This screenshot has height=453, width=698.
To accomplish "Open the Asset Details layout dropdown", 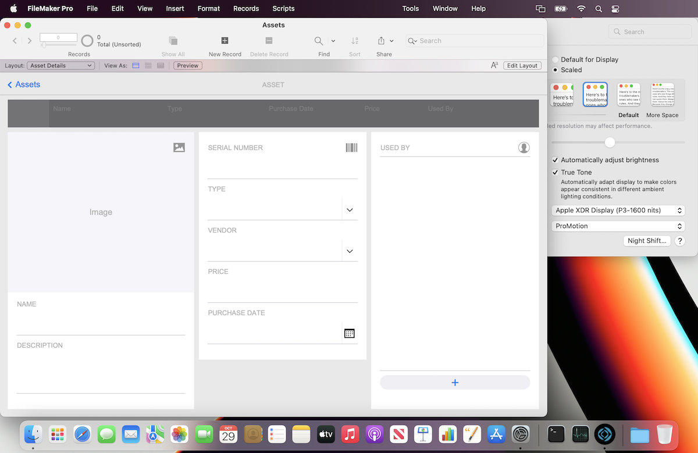I will [60, 65].
